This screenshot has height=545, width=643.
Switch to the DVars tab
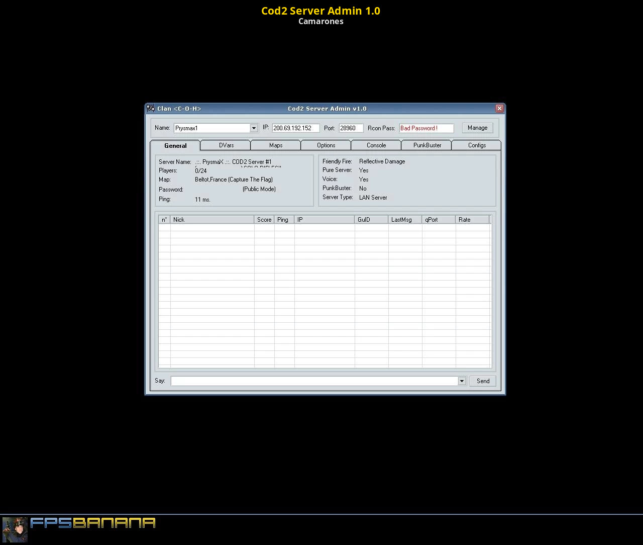click(x=226, y=145)
